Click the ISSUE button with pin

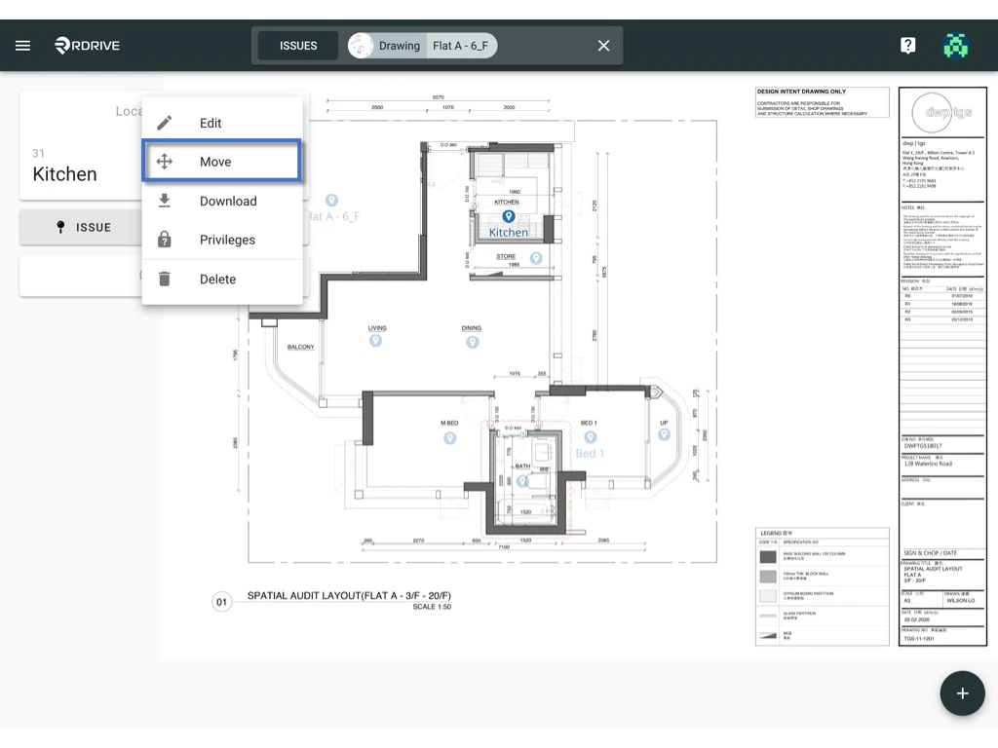coord(83,227)
